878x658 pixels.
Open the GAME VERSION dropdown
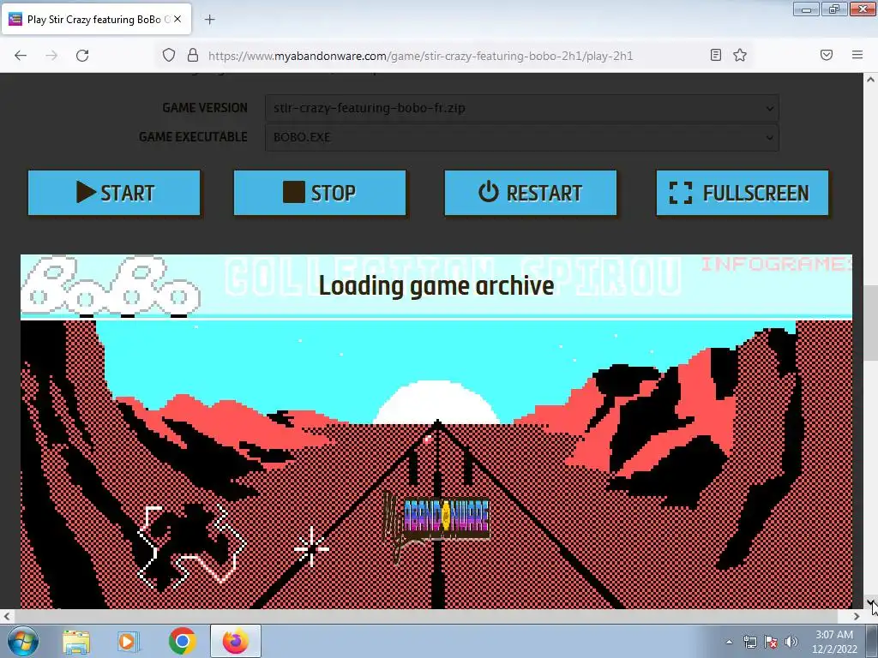click(x=522, y=108)
